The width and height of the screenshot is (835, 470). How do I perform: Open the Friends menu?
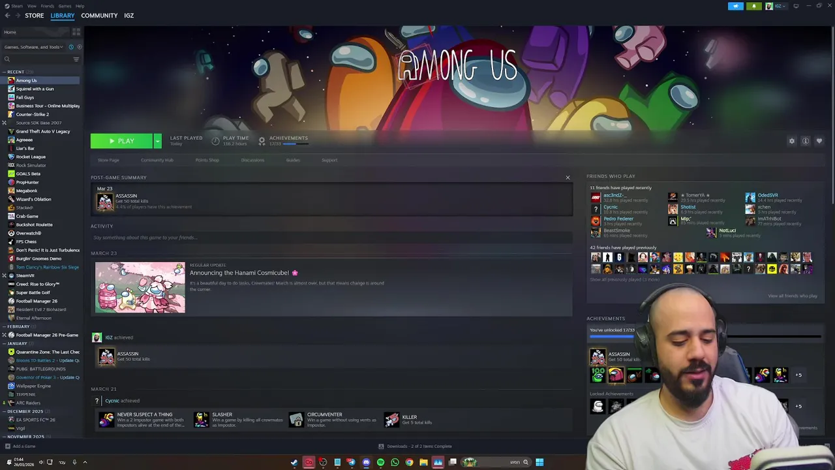pos(48,6)
